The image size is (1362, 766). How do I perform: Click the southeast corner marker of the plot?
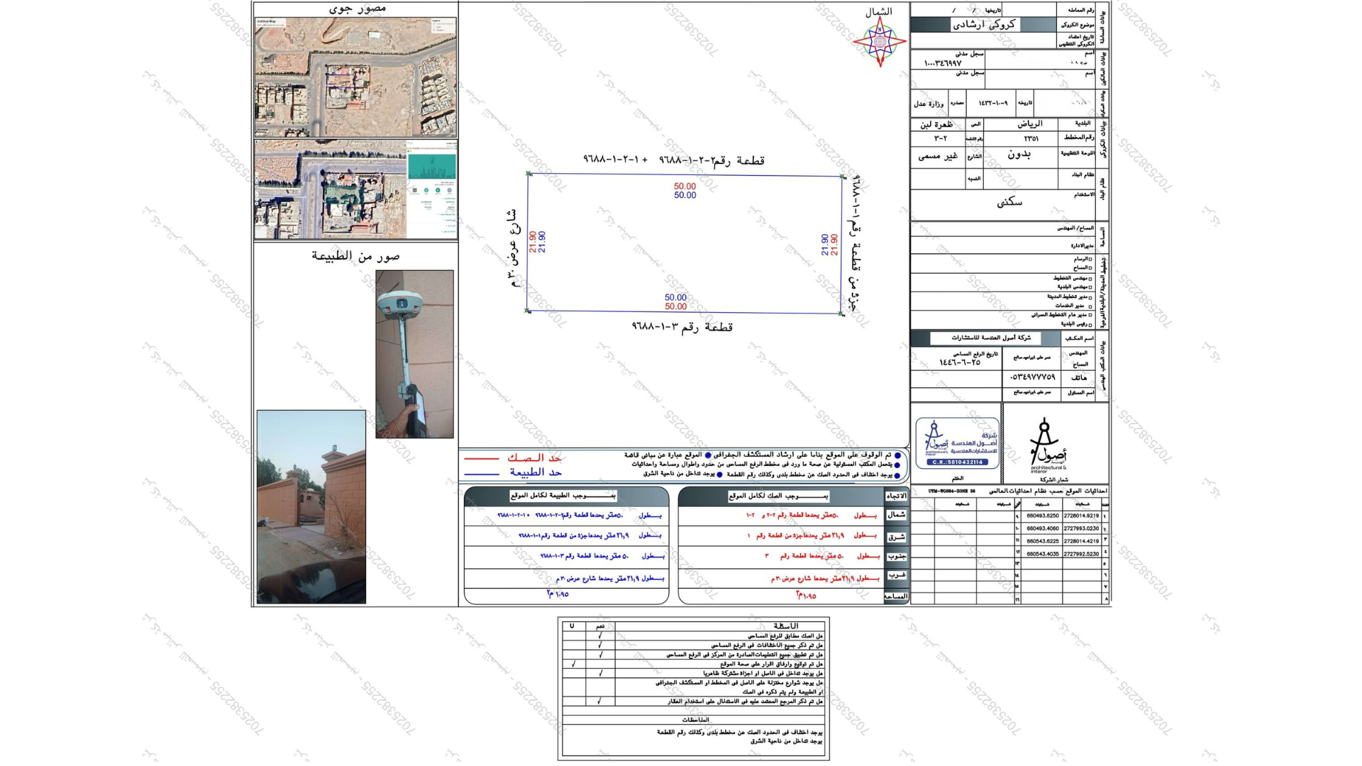point(841,313)
